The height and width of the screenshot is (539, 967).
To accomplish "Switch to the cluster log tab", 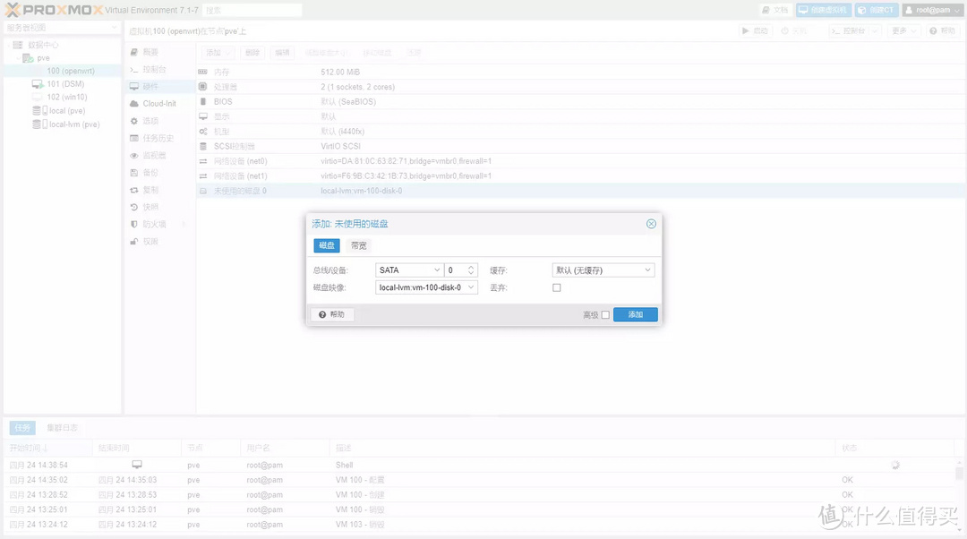I will point(62,427).
